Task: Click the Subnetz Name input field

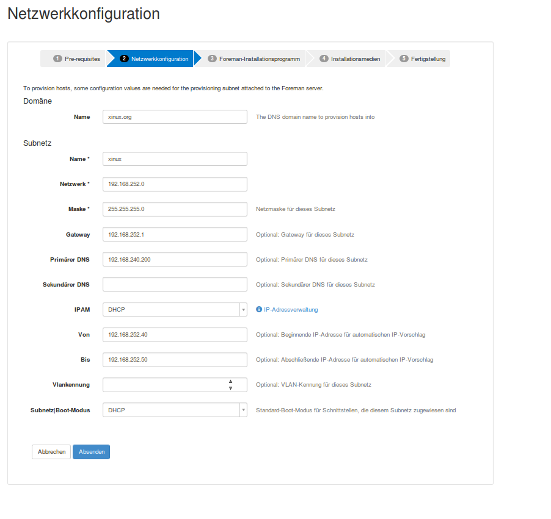Action: pos(175,159)
